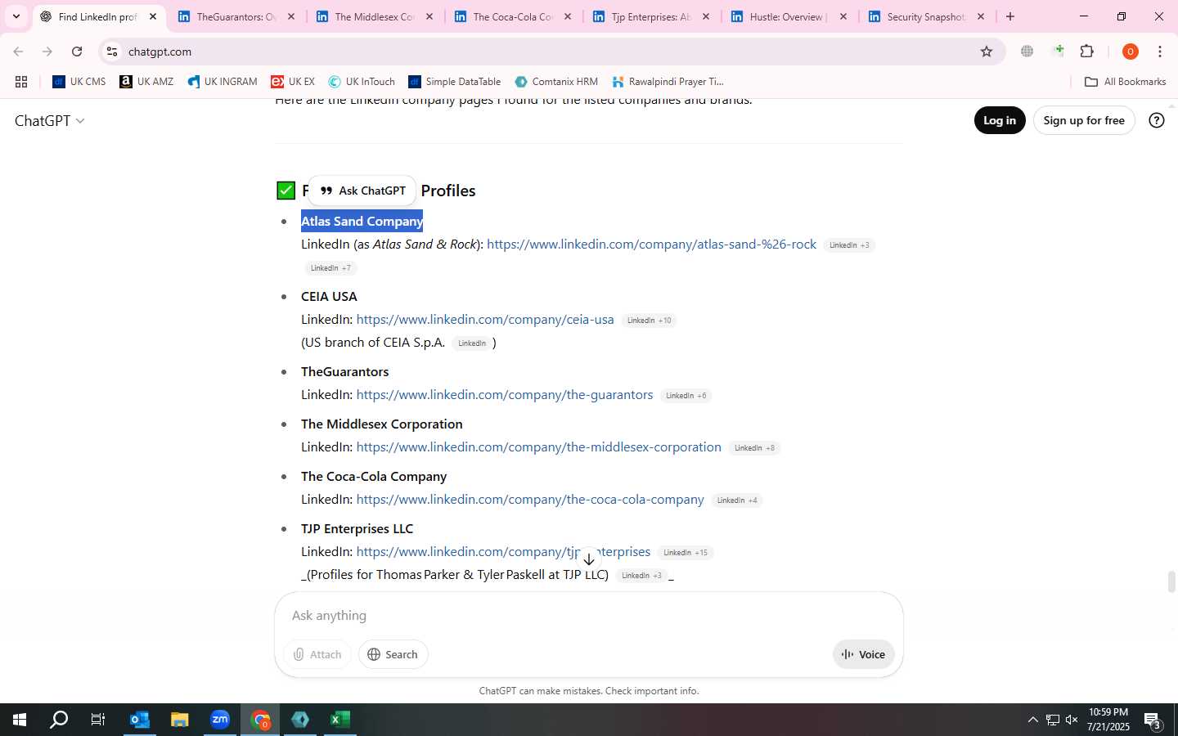Viewport: 1178px width, 736px height.
Task: Open Simple DataTable bookmark
Action: tap(455, 82)
